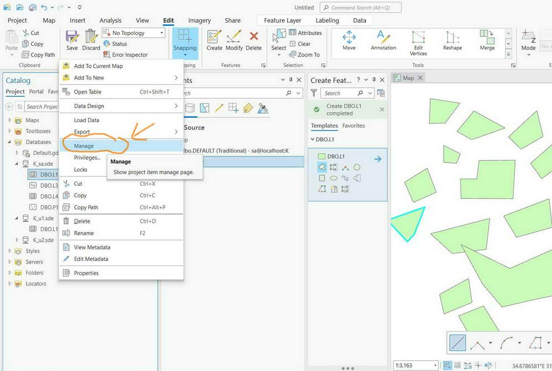Open the Error Inspector

coord(126,55)
